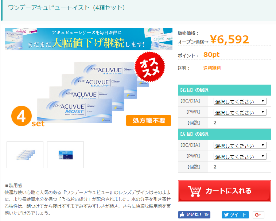Click the 80pt points value

click(211, 55)
